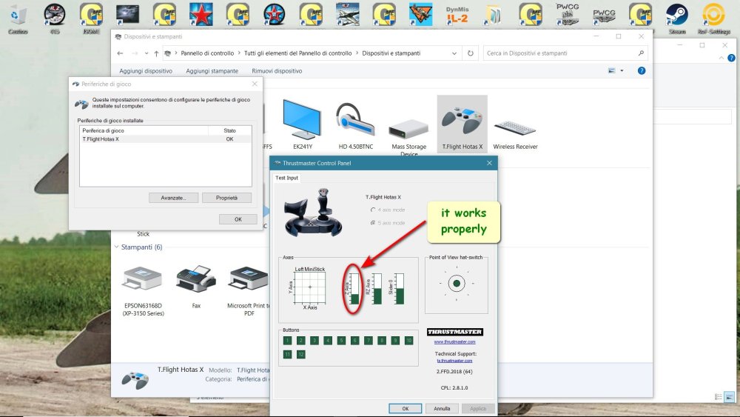Image resolution: width=740 pixels, height=417 pixels.
Task: Click Aggiungi stampante in the toolbar
Action: pos(212,71)
